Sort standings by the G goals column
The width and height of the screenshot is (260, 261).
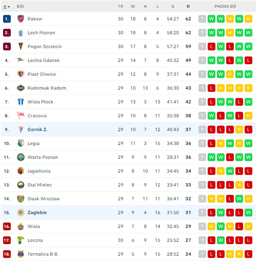(x=173, y=6)
